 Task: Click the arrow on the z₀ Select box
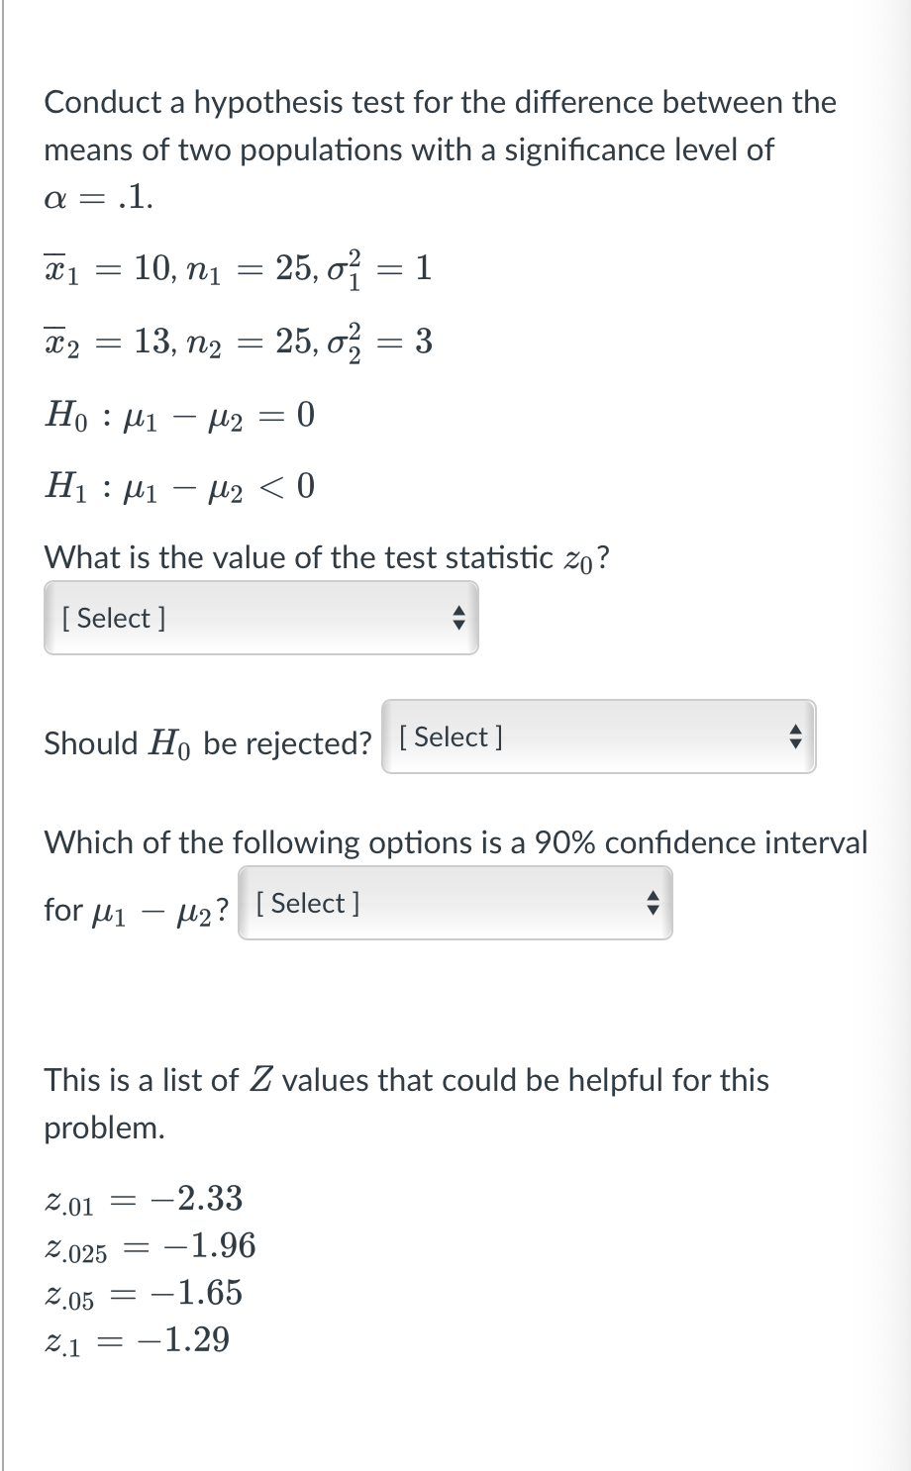458,618
